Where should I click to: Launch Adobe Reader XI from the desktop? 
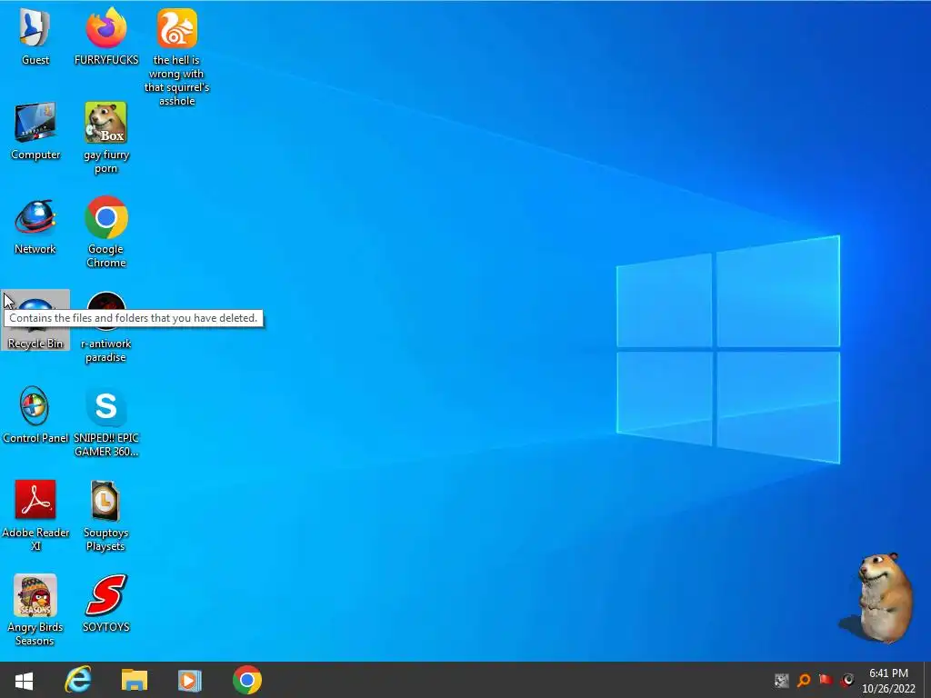point(35,500)
